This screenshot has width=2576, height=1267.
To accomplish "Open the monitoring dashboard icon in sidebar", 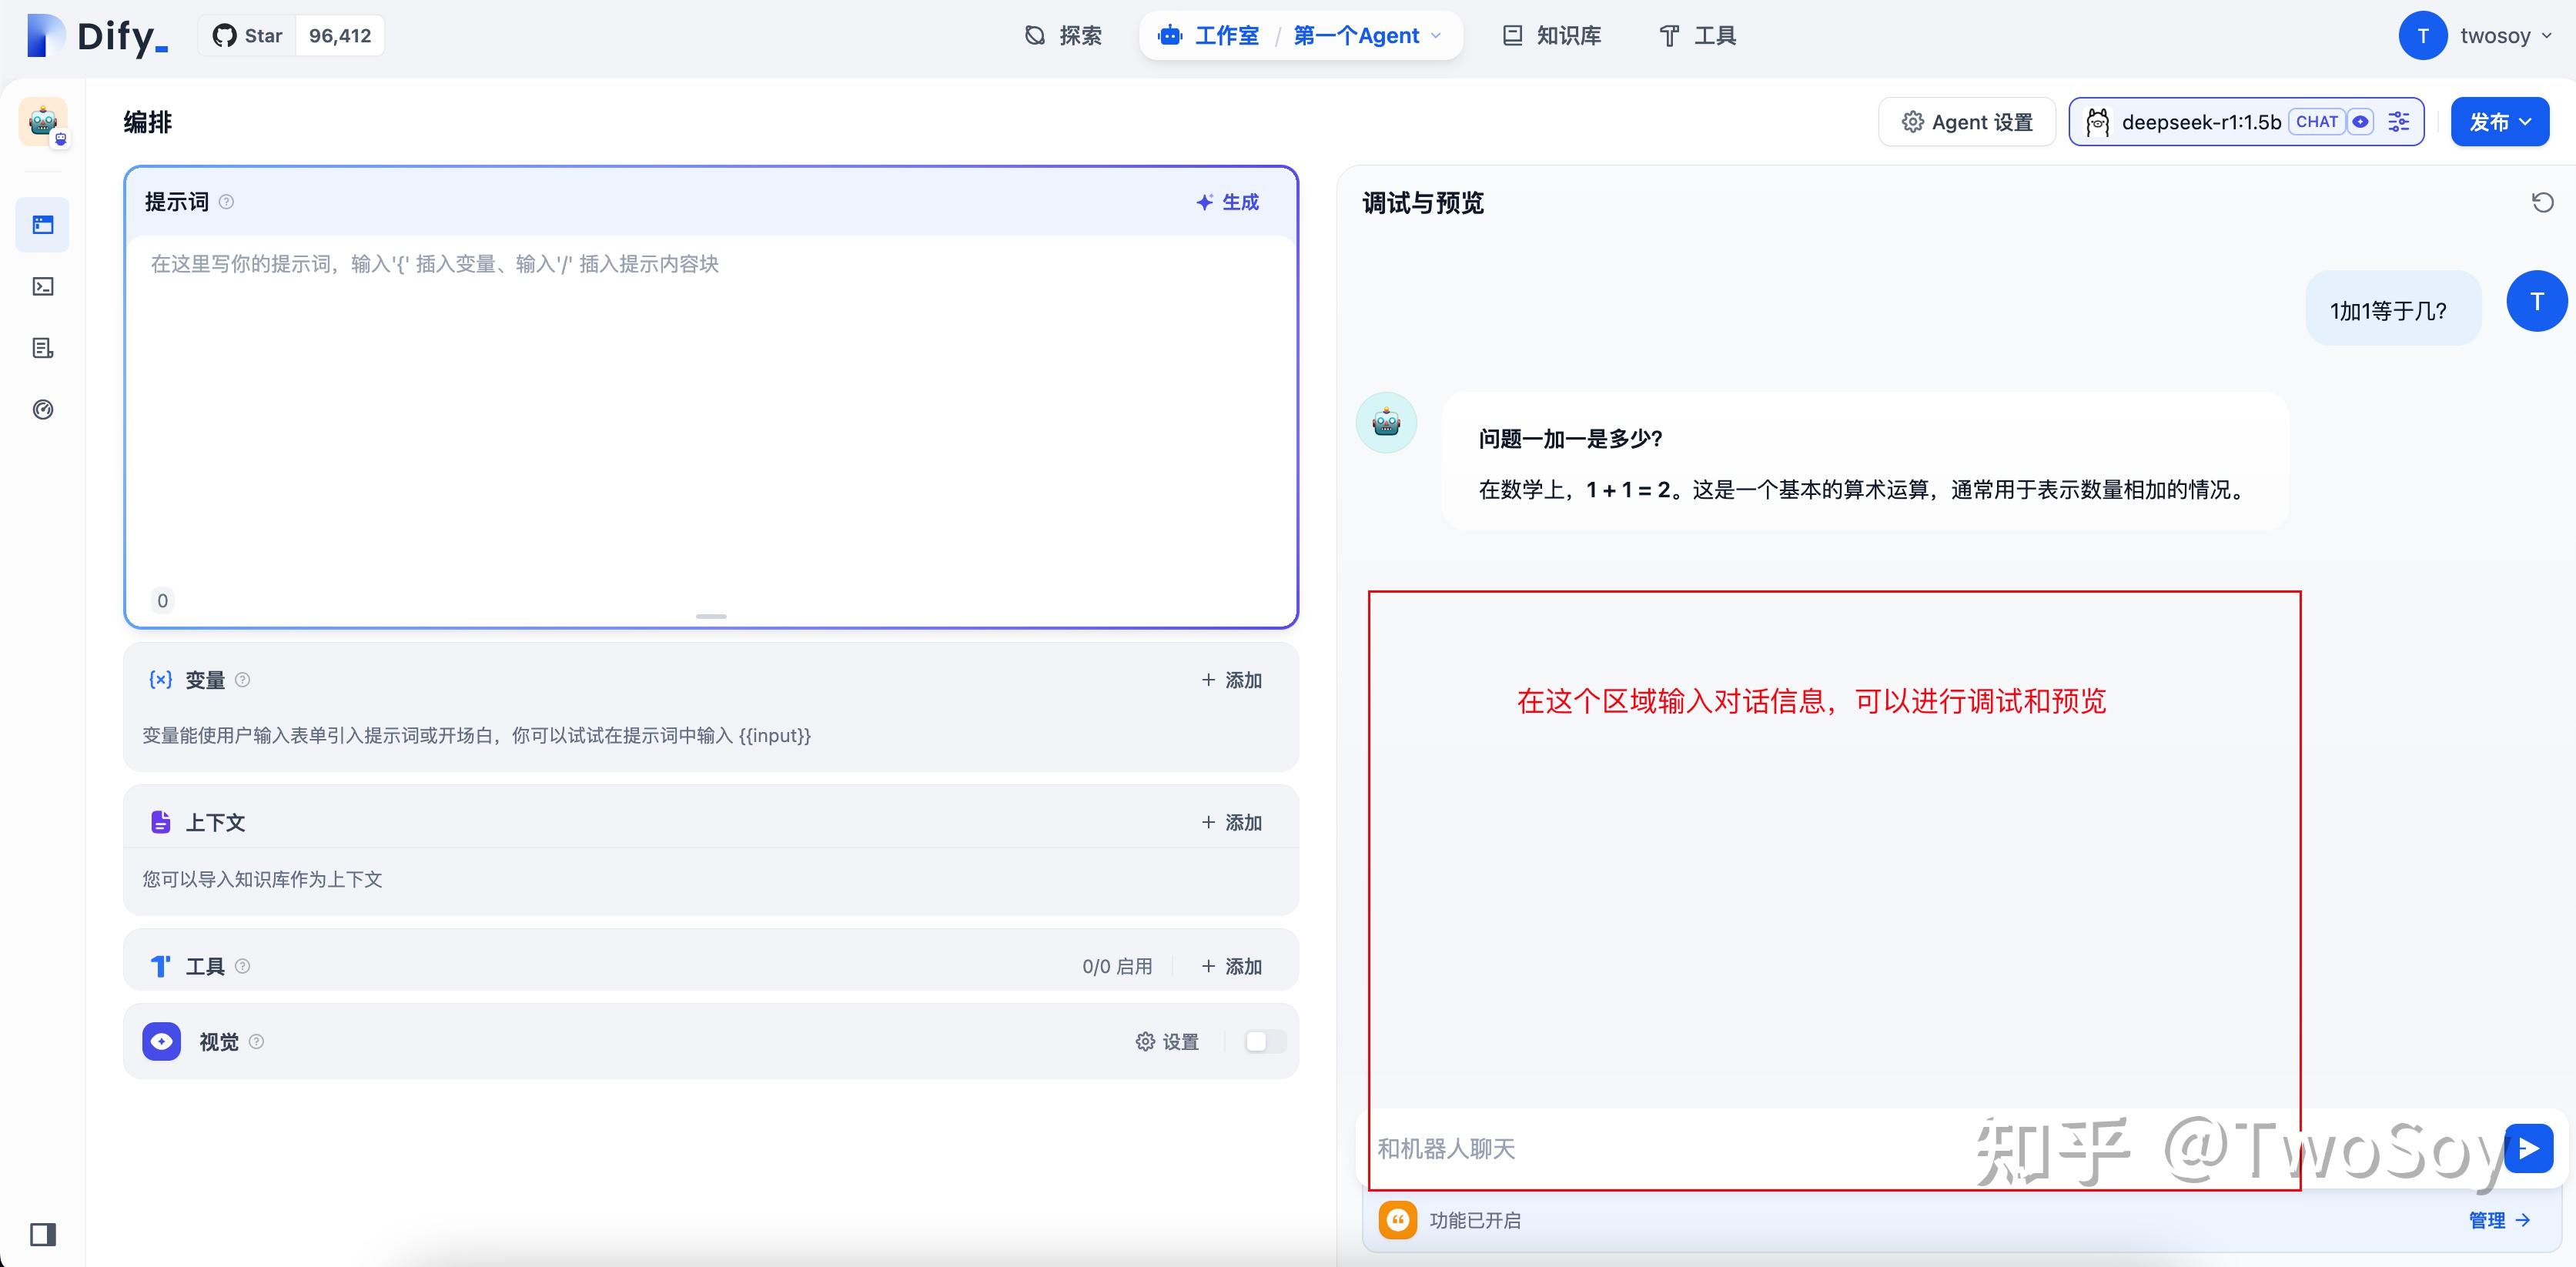I will pyautogui.click(x=43, y=409).
